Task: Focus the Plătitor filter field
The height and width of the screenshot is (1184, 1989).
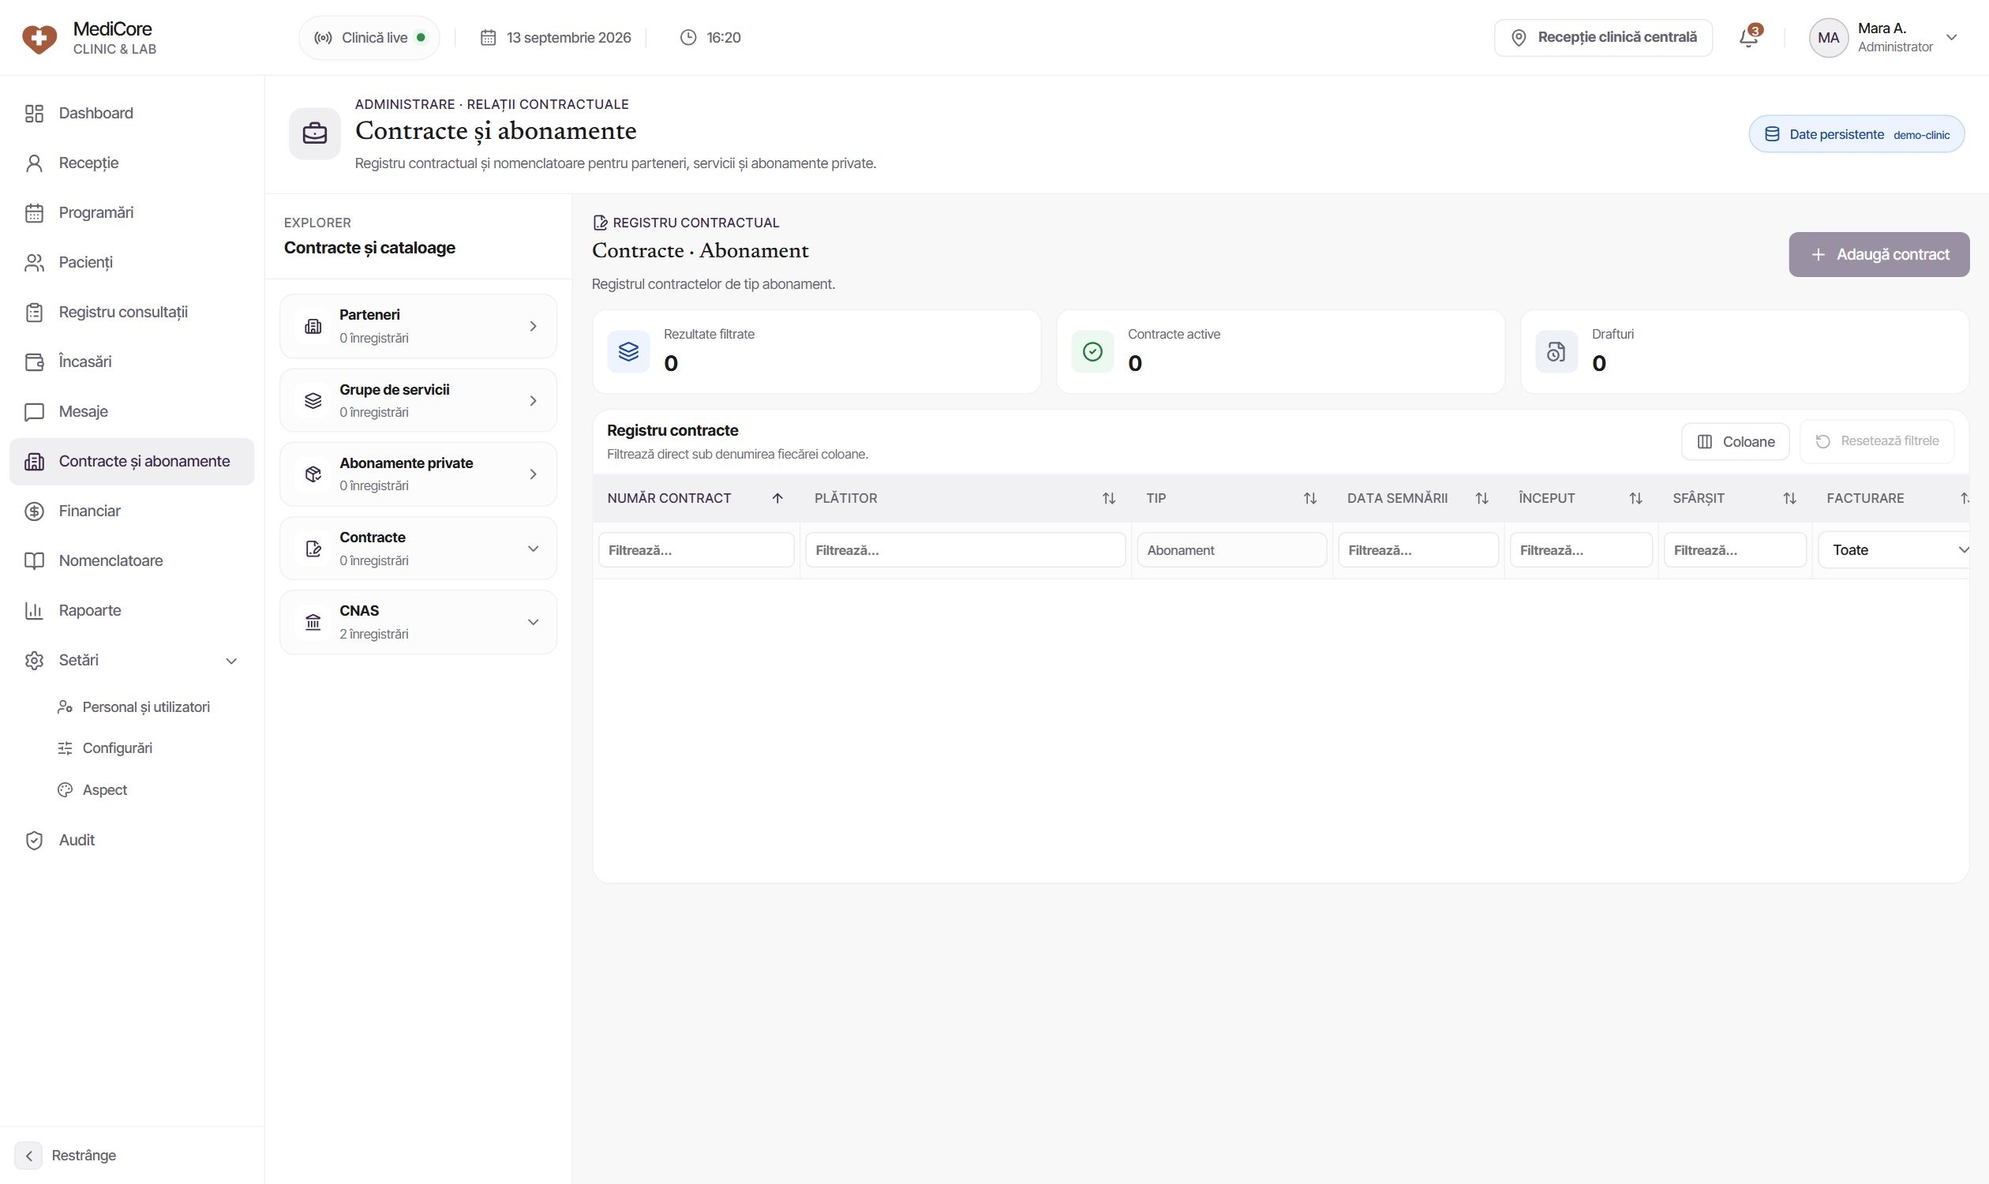Action: tap(965, 549)
